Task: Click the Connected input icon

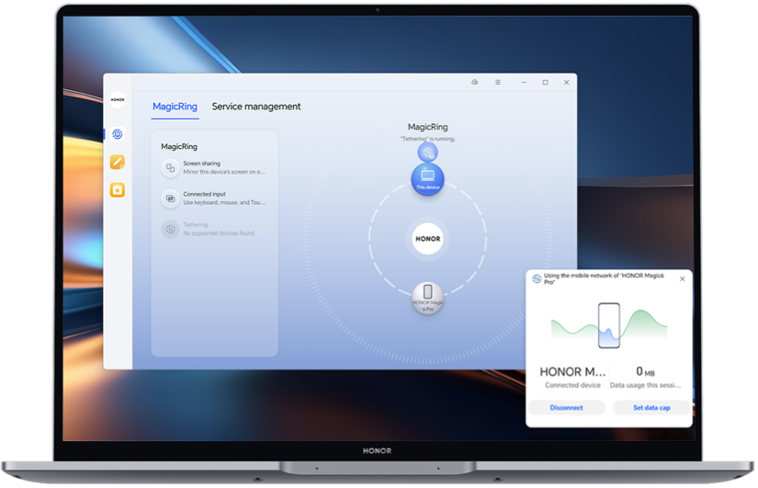Action: [170, 199]
